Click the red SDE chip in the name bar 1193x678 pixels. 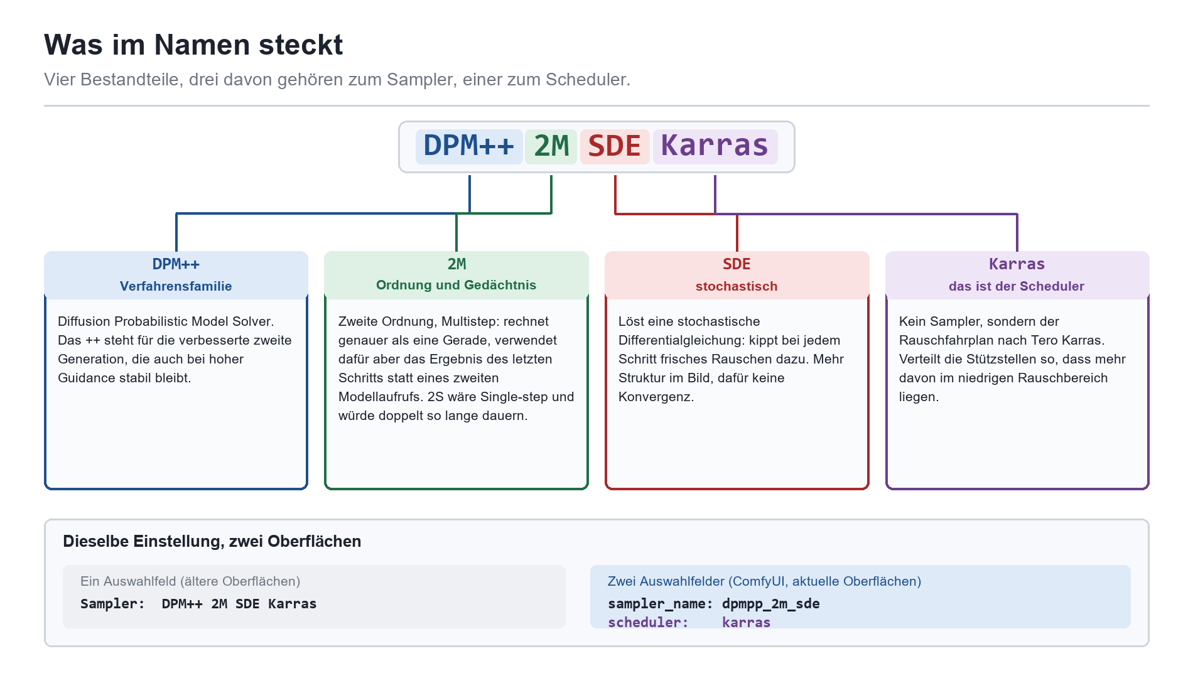tap(615, 146)
